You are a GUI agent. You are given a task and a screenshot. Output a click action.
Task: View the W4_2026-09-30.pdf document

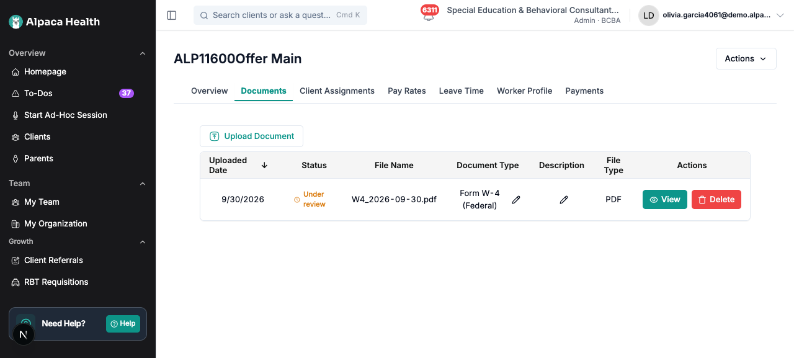pyautogui.click(x=665, y=200)
